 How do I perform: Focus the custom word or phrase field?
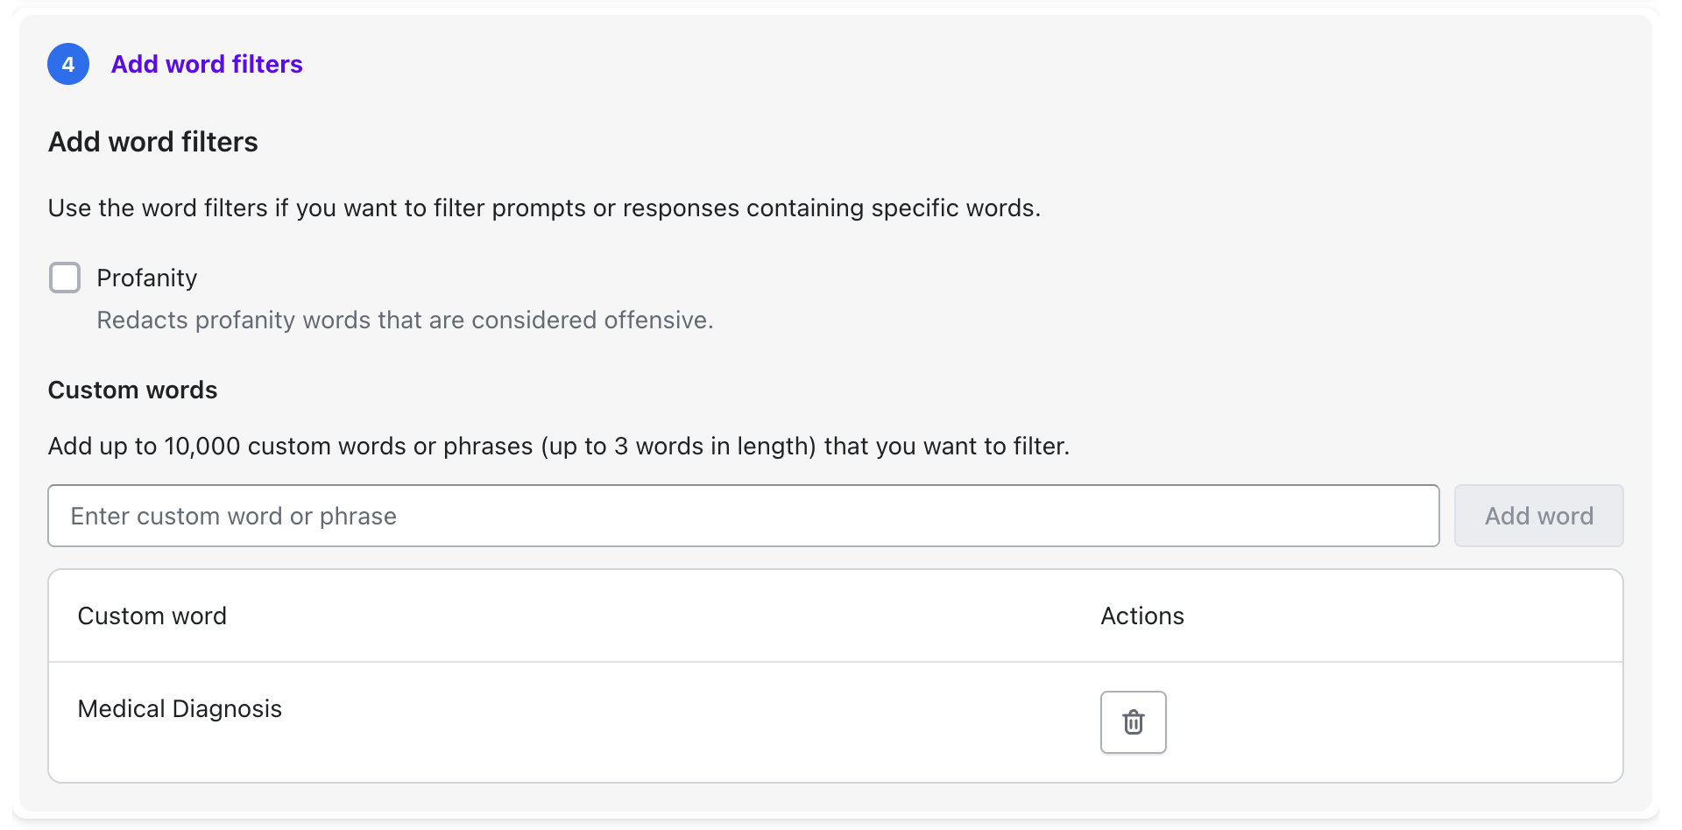click(x=743, y=516)
